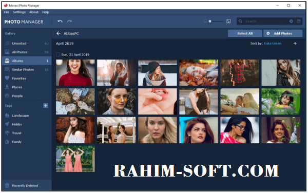Open the Unsorted gallery section
The width and height of the screenshot is (308, 193).
click(27, 44)
